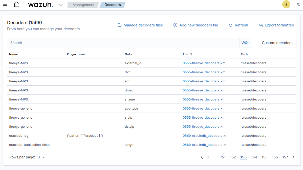Click the user avatar icon
Screen dimensions: 303x170
pyautogui.click(x=286, y=4)
